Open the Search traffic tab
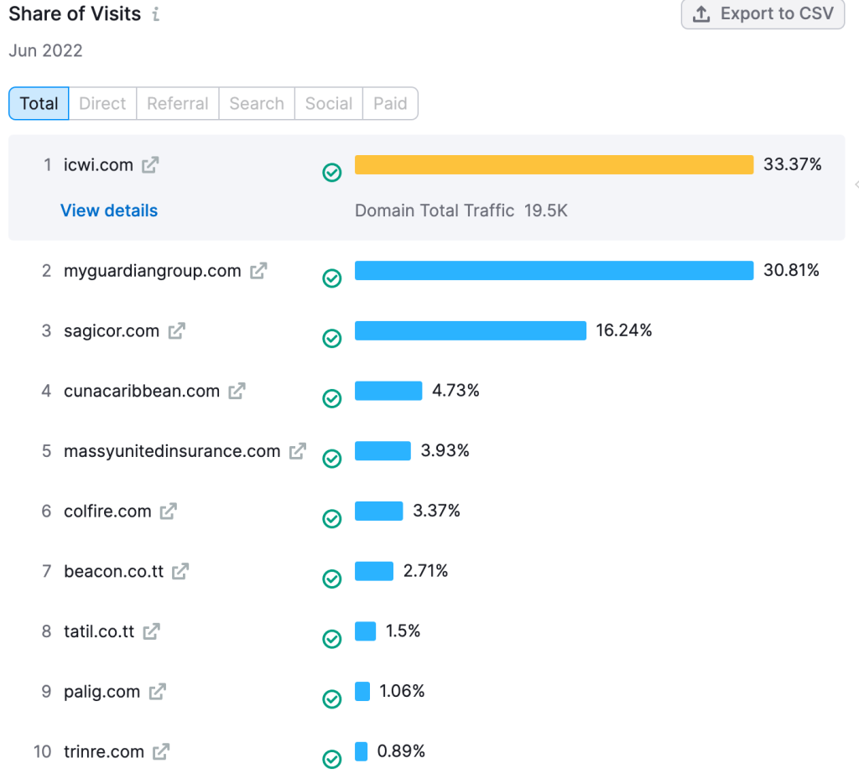 [x=257, y=103]
